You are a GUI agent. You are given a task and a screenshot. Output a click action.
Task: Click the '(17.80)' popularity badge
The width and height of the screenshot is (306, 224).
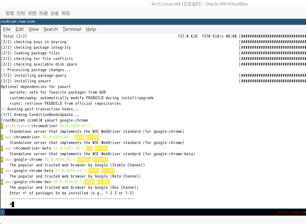(100, 160)
